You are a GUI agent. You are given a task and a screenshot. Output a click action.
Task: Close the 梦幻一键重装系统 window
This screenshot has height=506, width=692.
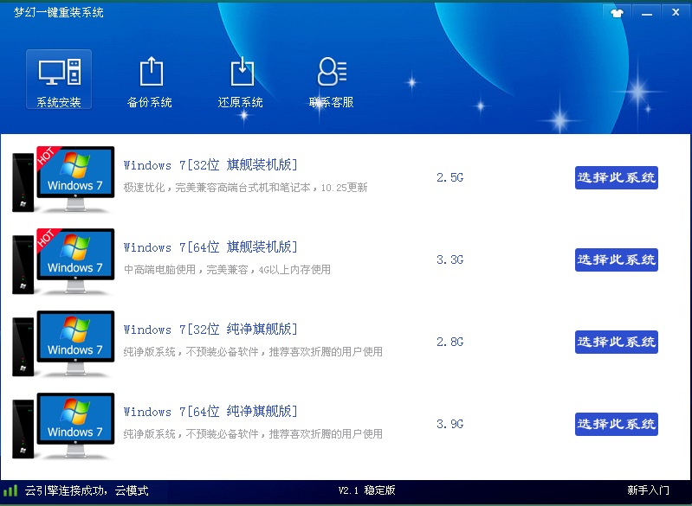[x=676, y=13]
